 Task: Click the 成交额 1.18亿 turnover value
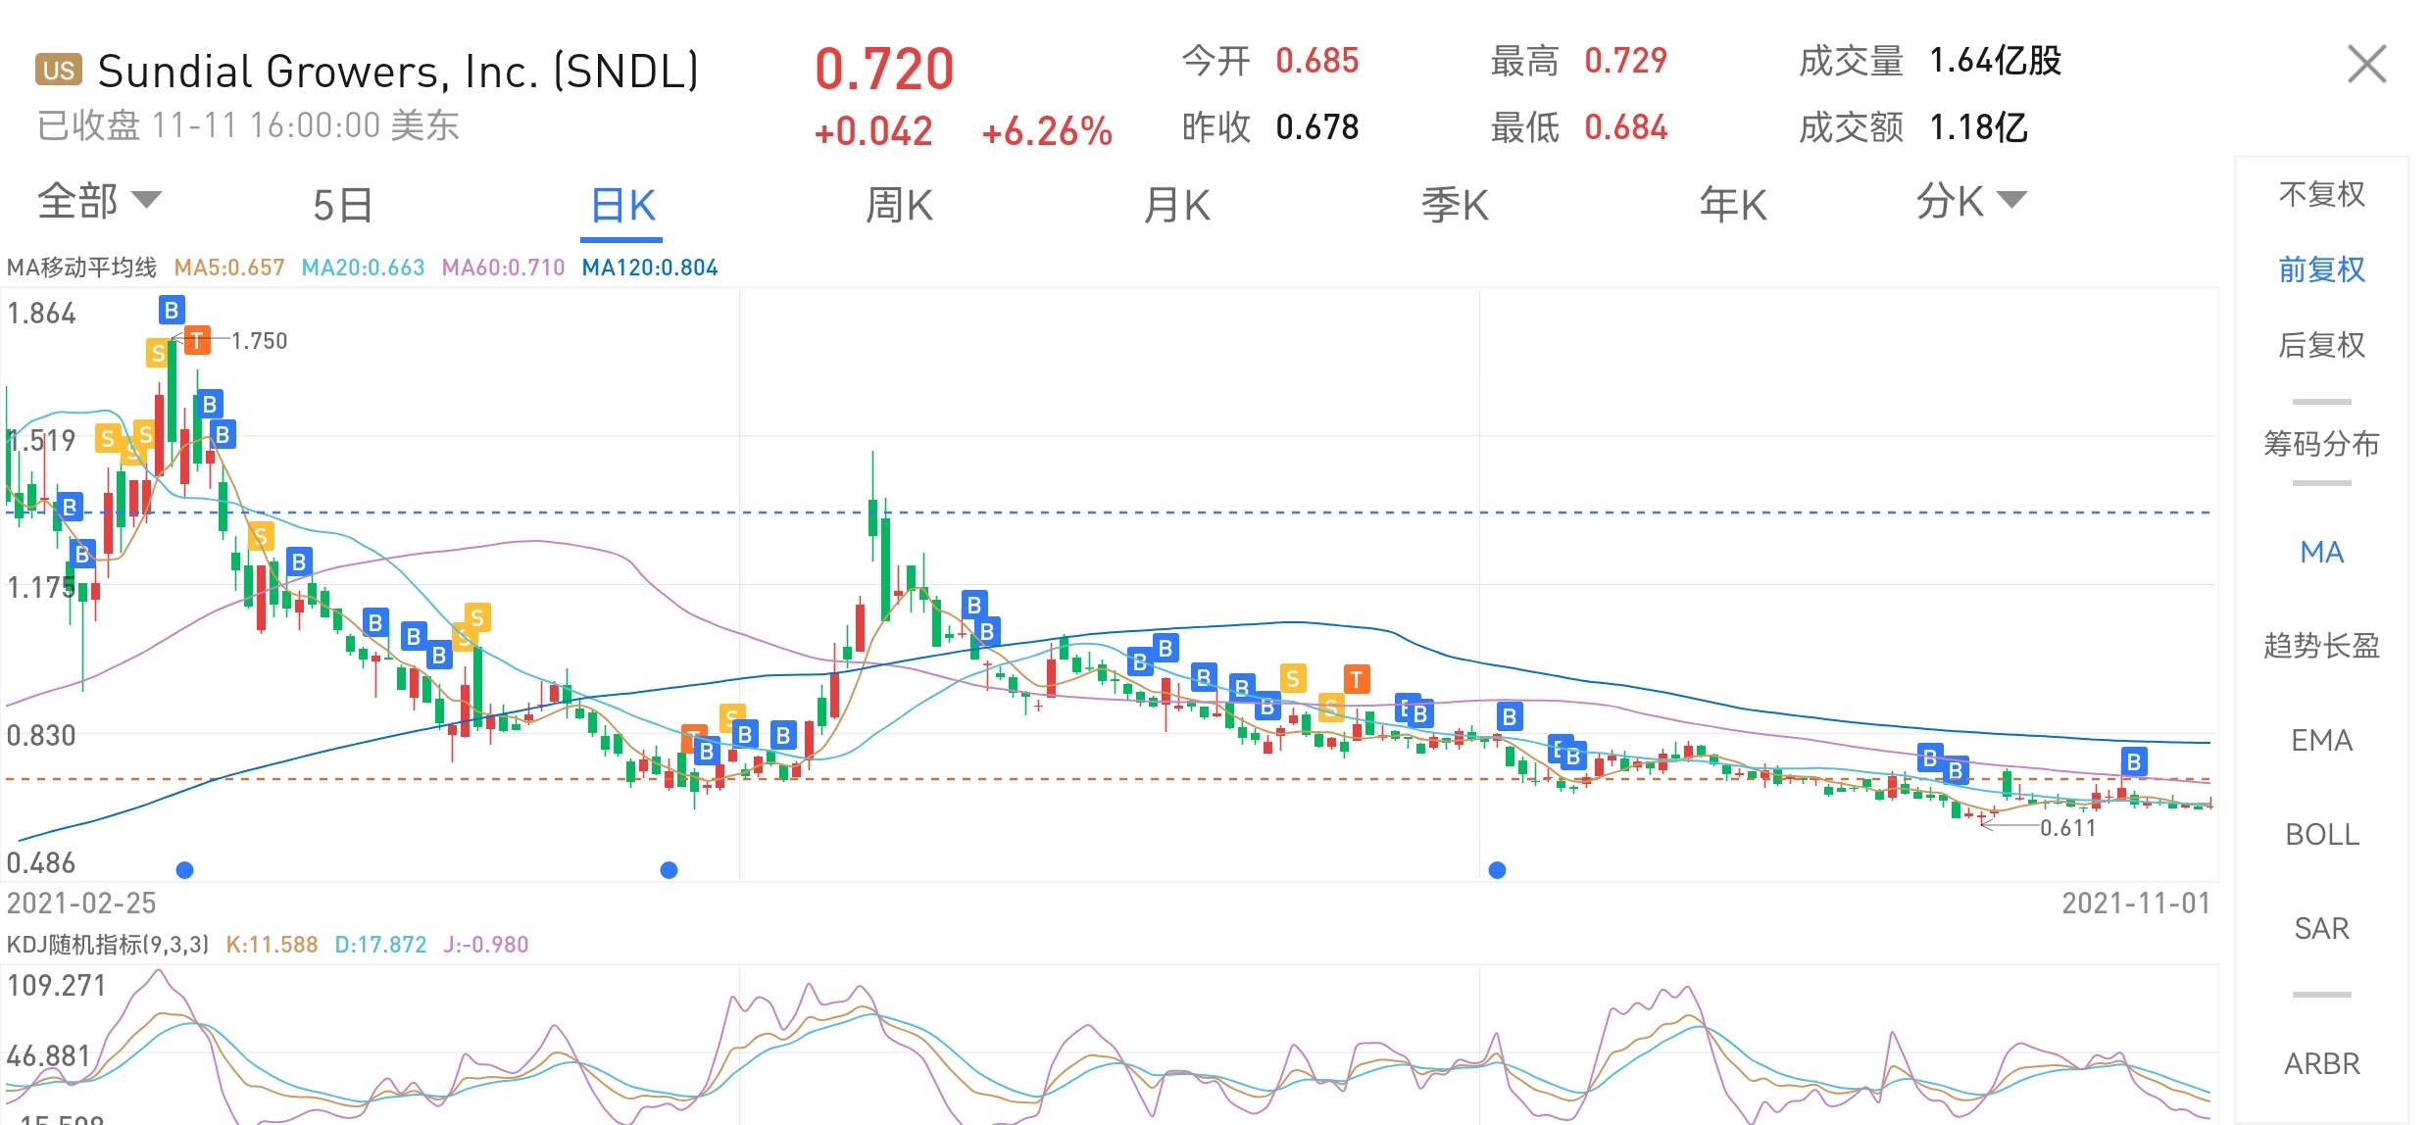point(1913,127)
